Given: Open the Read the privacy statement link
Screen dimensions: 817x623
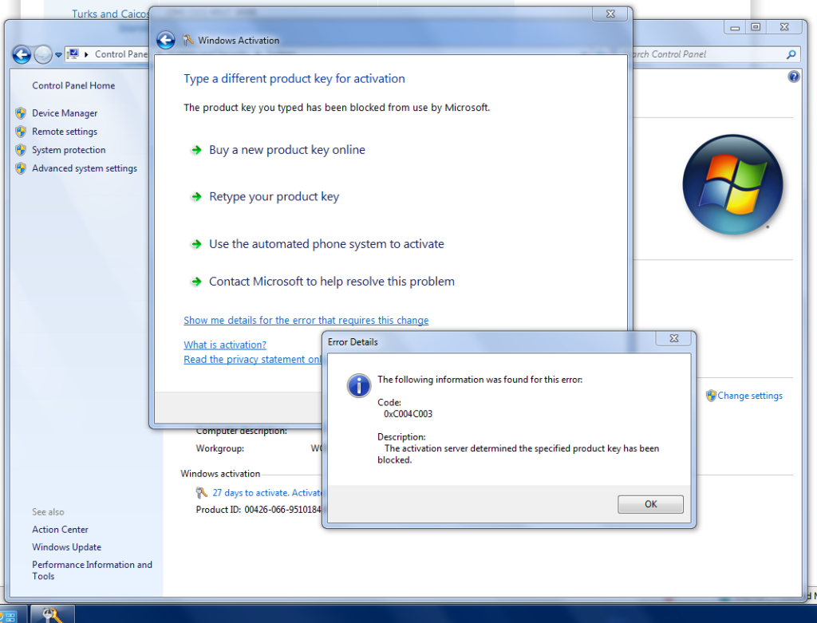Looking at the screenshot, I should pos(253,360).
